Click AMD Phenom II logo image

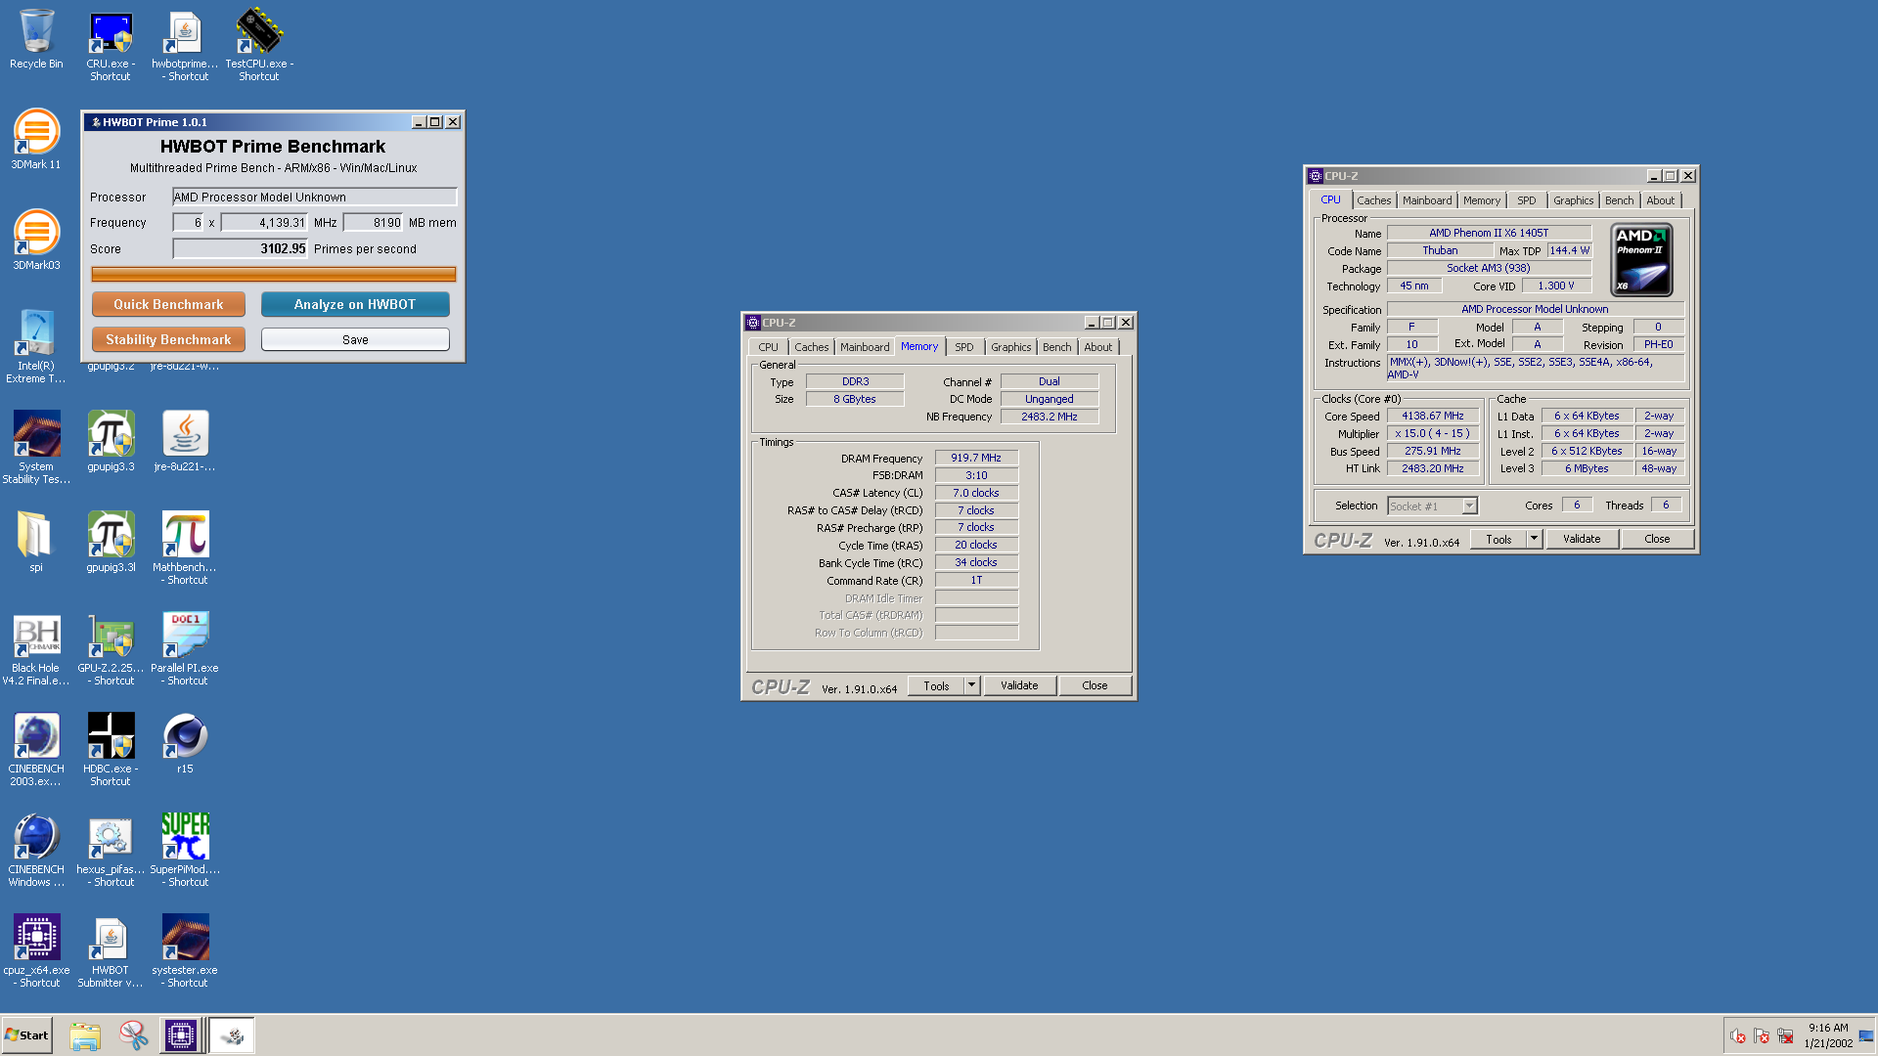point(1641,260)
